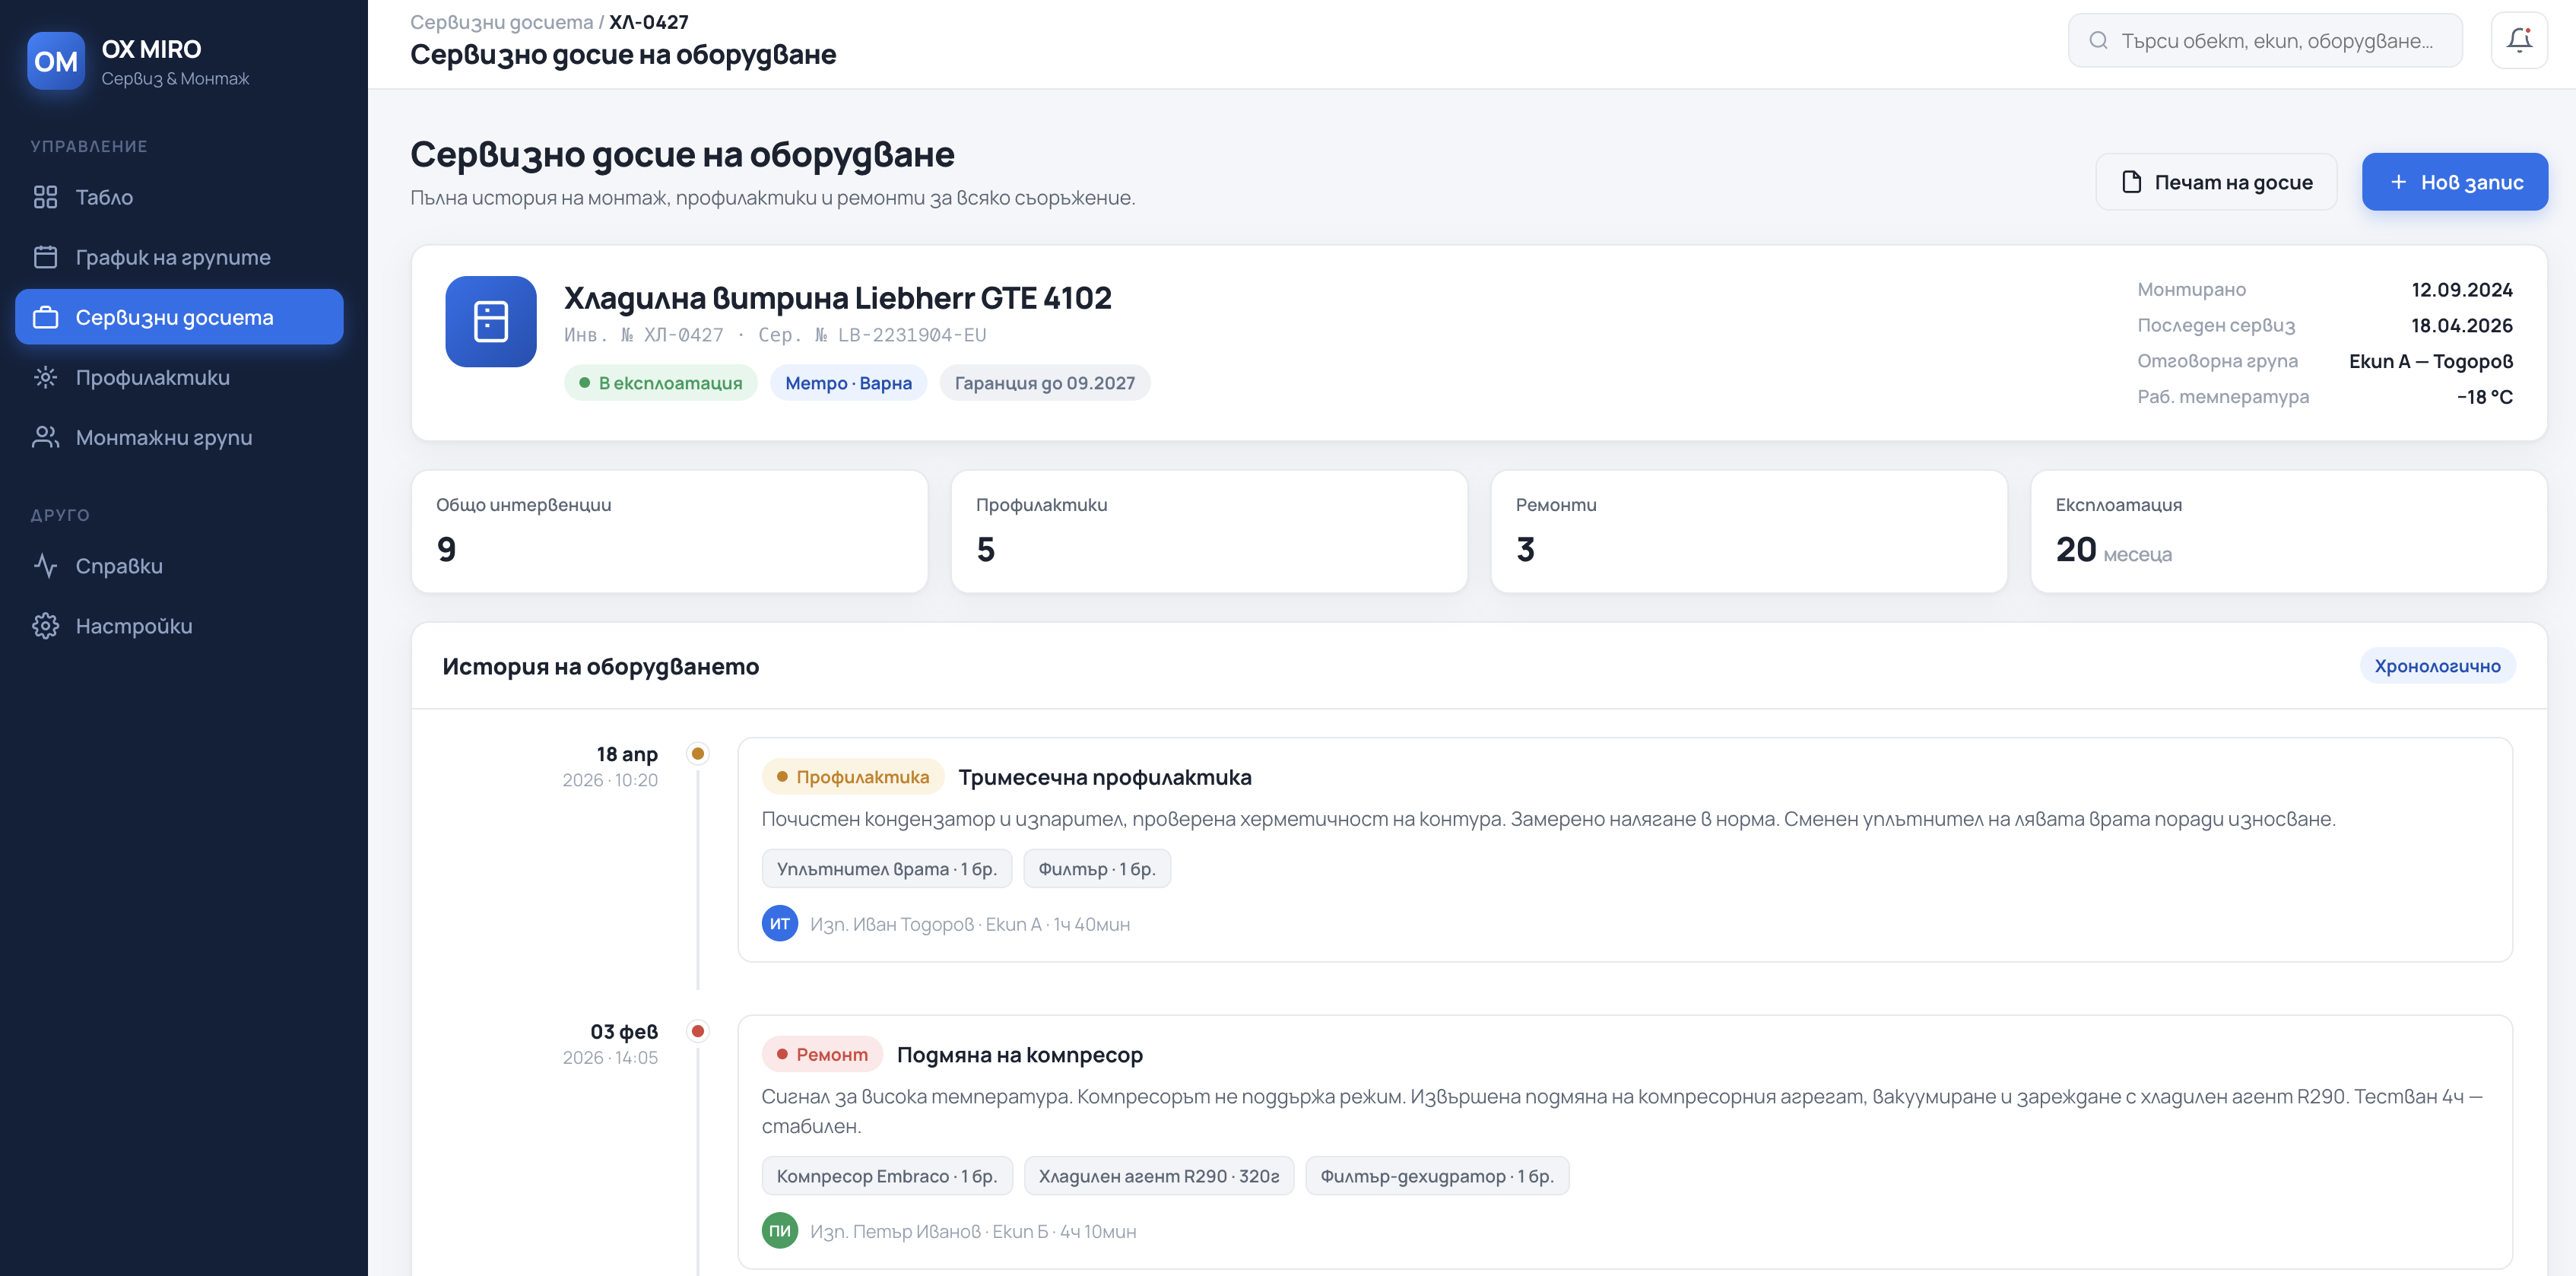Click the notification bell icon
The width and height of the screenshot is (2576, 1276).
2518,41
